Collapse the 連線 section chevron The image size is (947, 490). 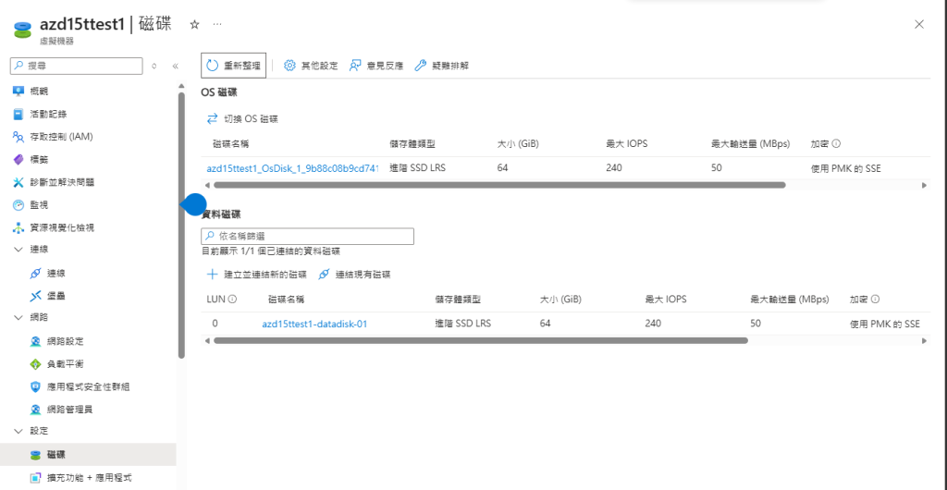(x=18, y=250)
